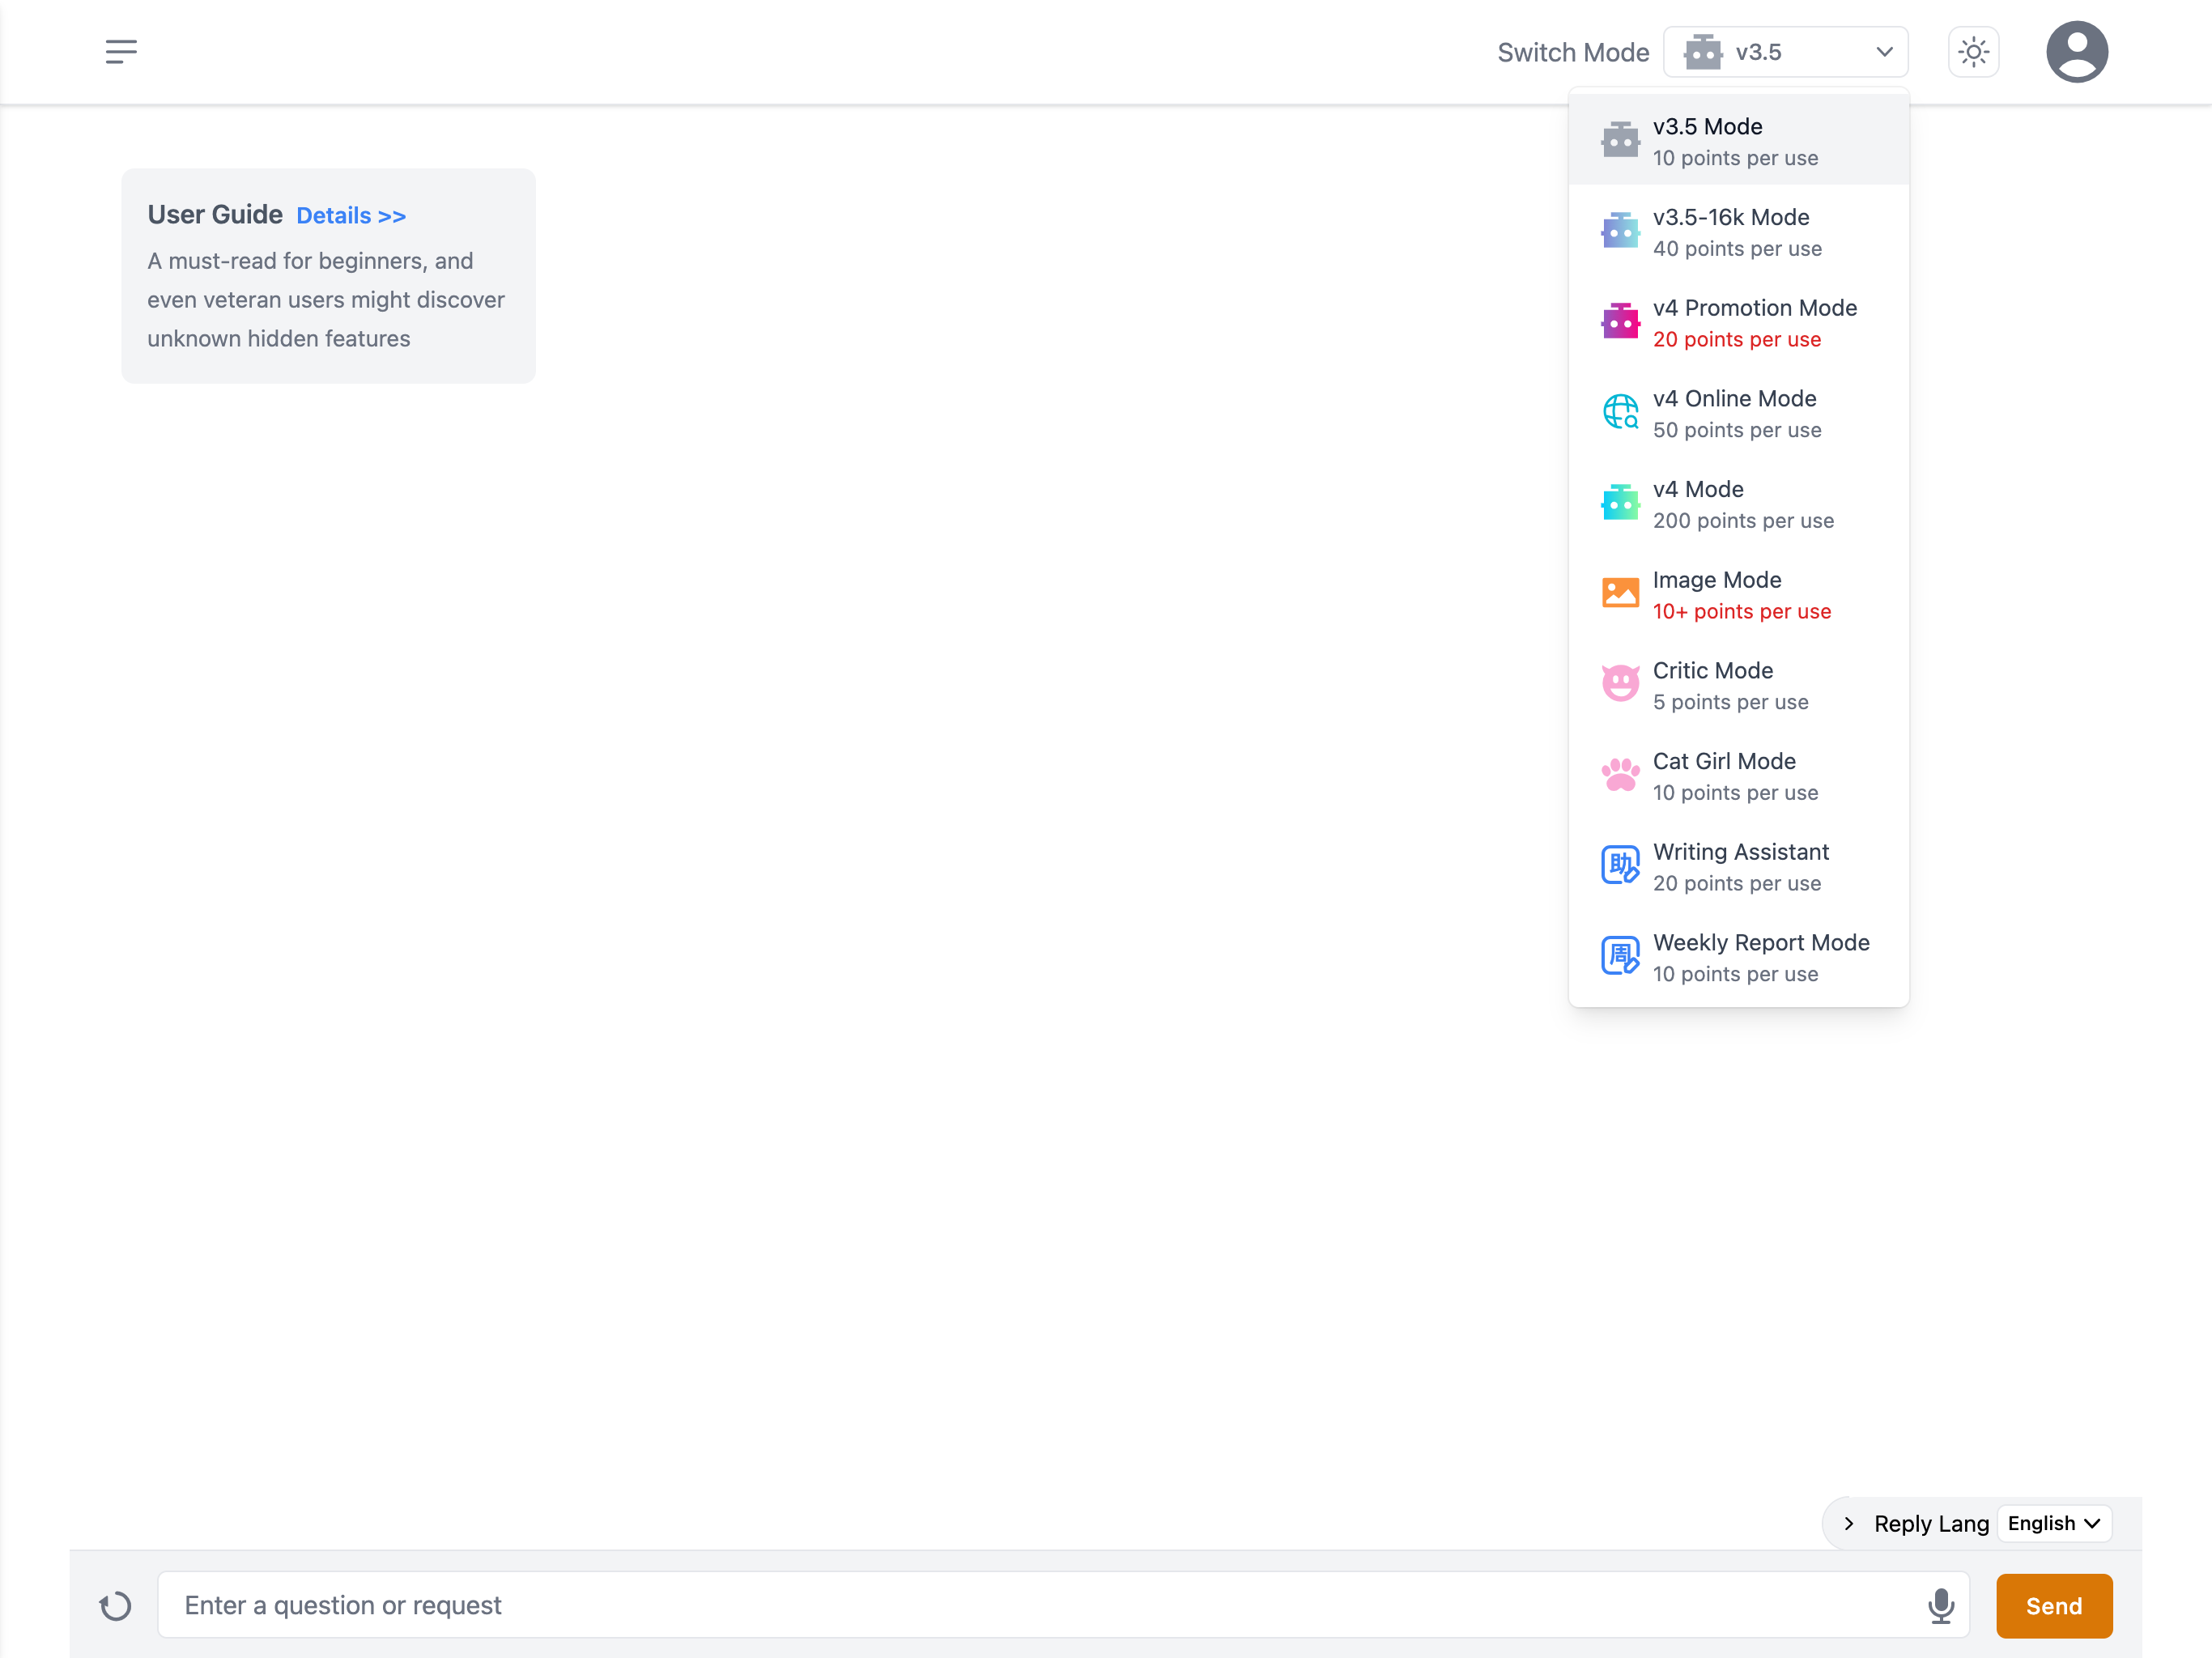
Task: Open the Reply Lang English dropdown
Action: click(x=2053, y=1523)
